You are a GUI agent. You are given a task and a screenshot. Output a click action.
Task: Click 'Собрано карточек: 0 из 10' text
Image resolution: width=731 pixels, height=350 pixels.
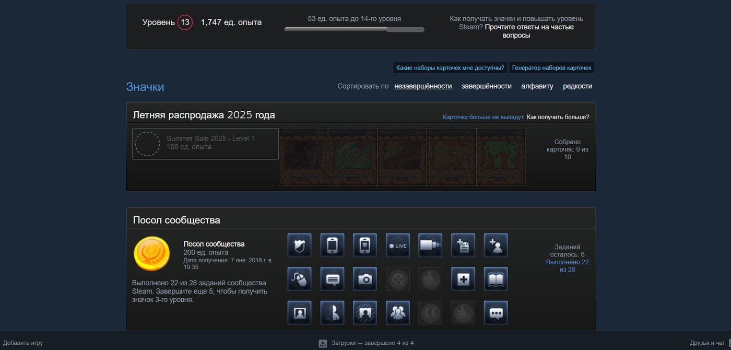click(568, 149)
